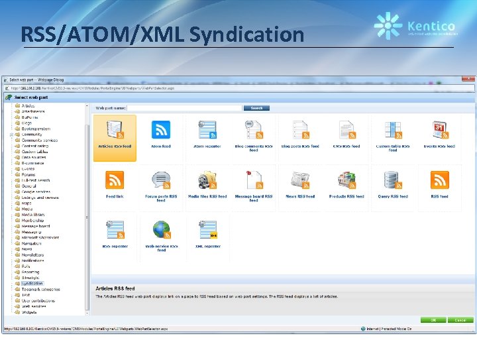The image size is (477, 358).
Task: Open the Reporting category
Action: click(30, 272)
